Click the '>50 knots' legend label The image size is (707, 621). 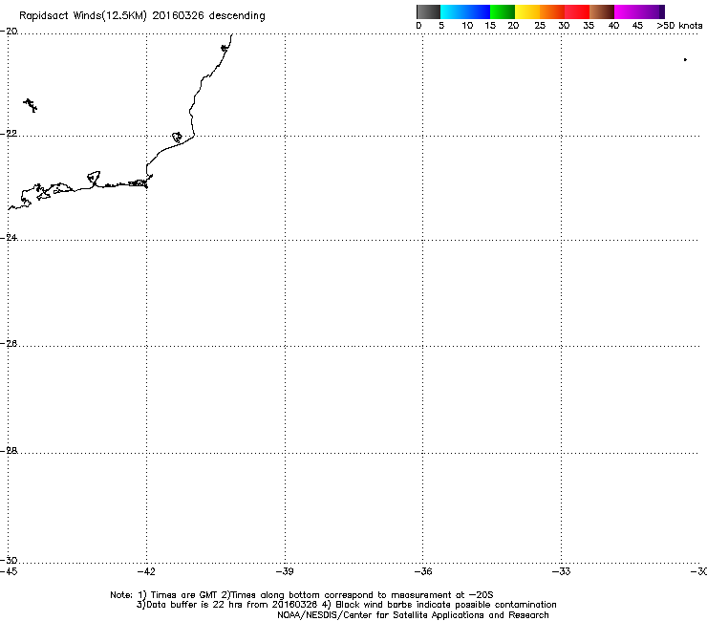pyautogui.click(x=679, y=26)
